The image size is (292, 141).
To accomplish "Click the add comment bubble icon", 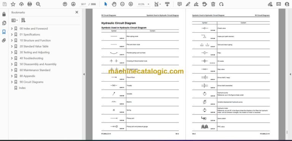I will tap(179, 4).
